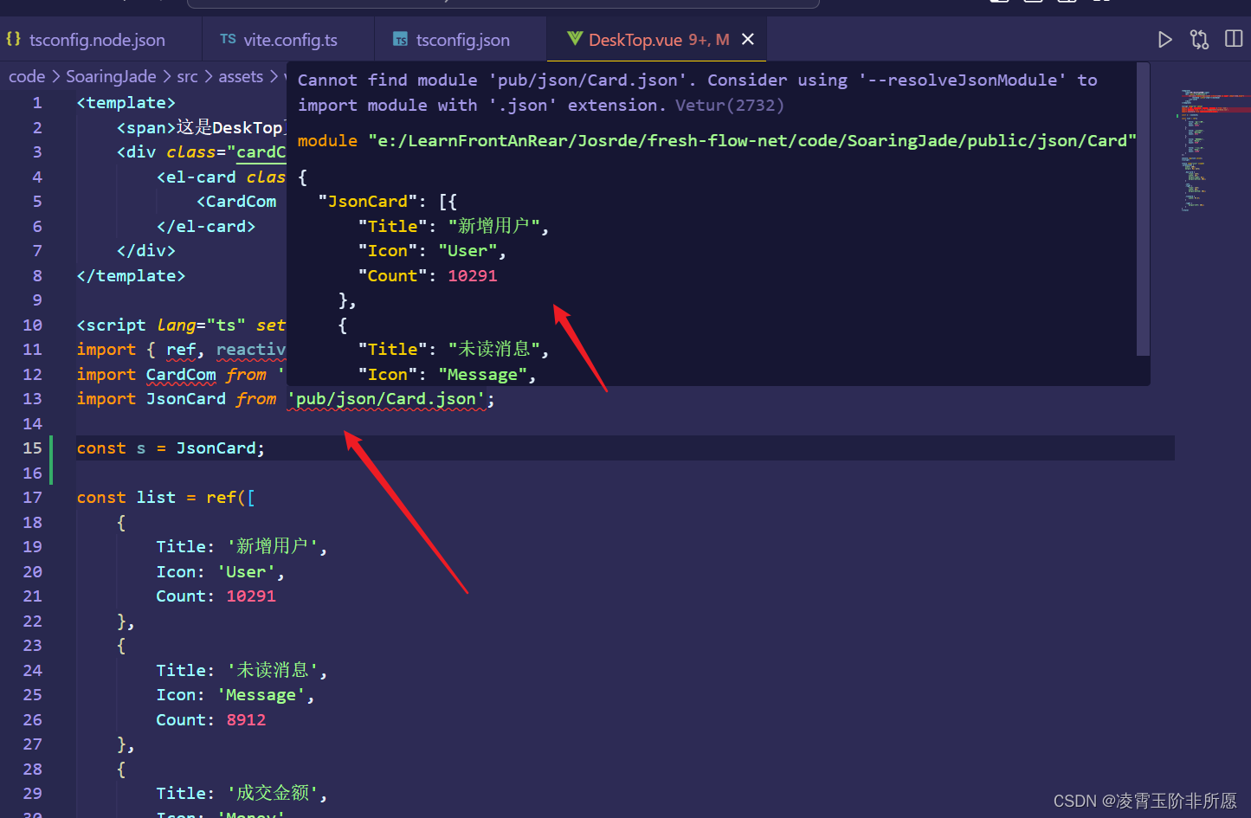Click the Vue logo icon on DeskTop.vue tab
This screenshot has height=818, width=1251.
click(575, 39)
